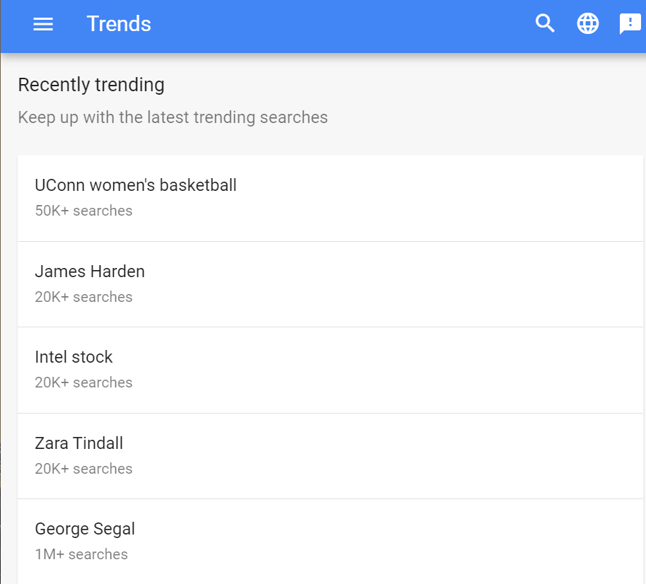The image size is (646, 584).
Task: Click 20K+ searches under James Harden
Action: 83,297
